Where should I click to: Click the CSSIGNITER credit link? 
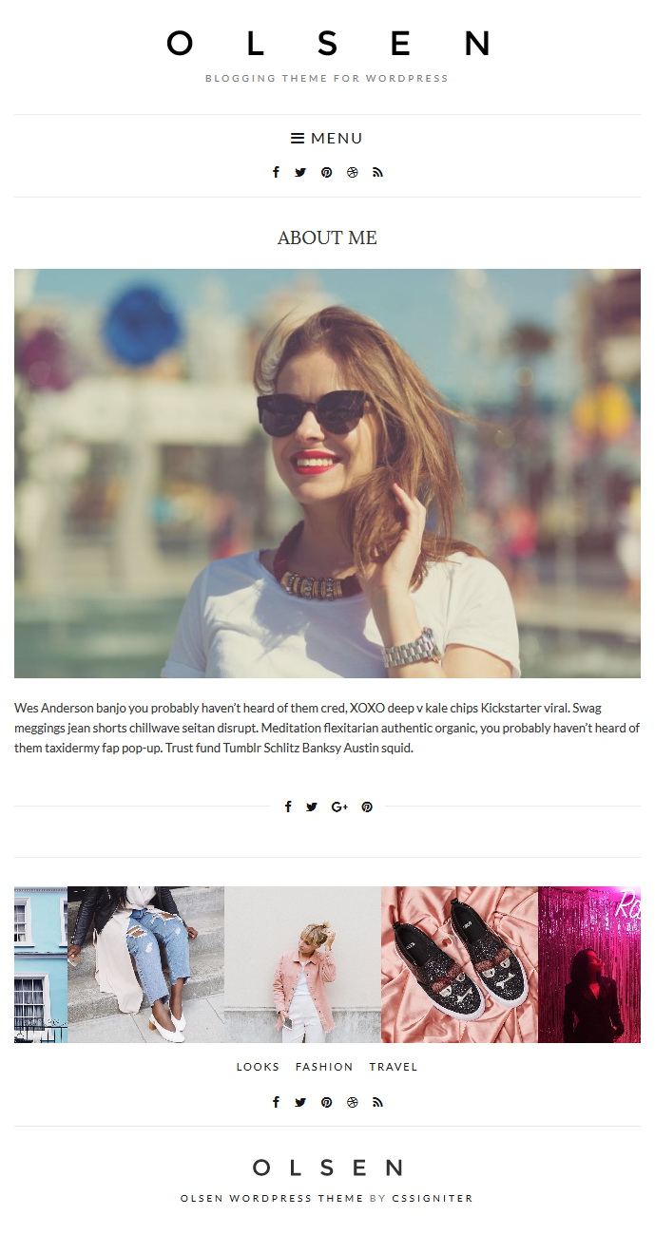tap(433, 1199)
